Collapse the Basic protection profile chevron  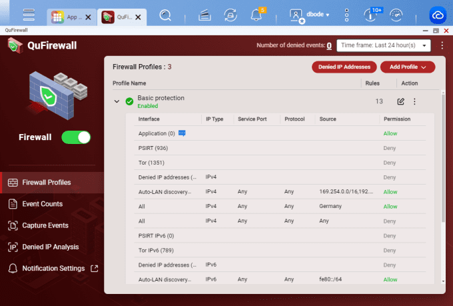(x=117, y=101)
